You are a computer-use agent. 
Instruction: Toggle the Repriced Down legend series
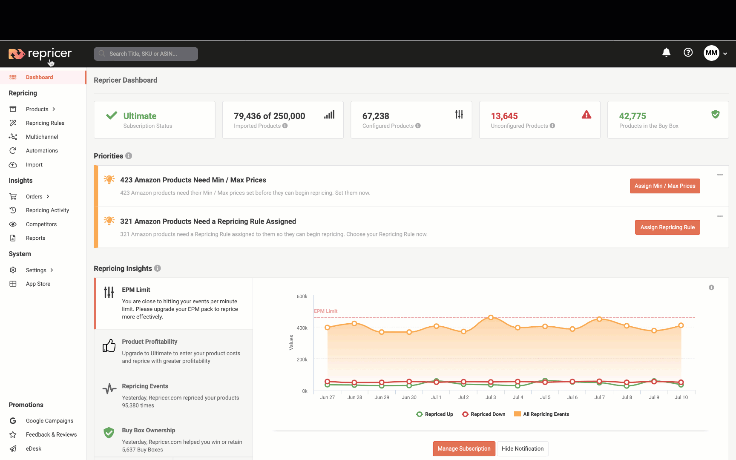pyautogui.click(x=483, y=414)
